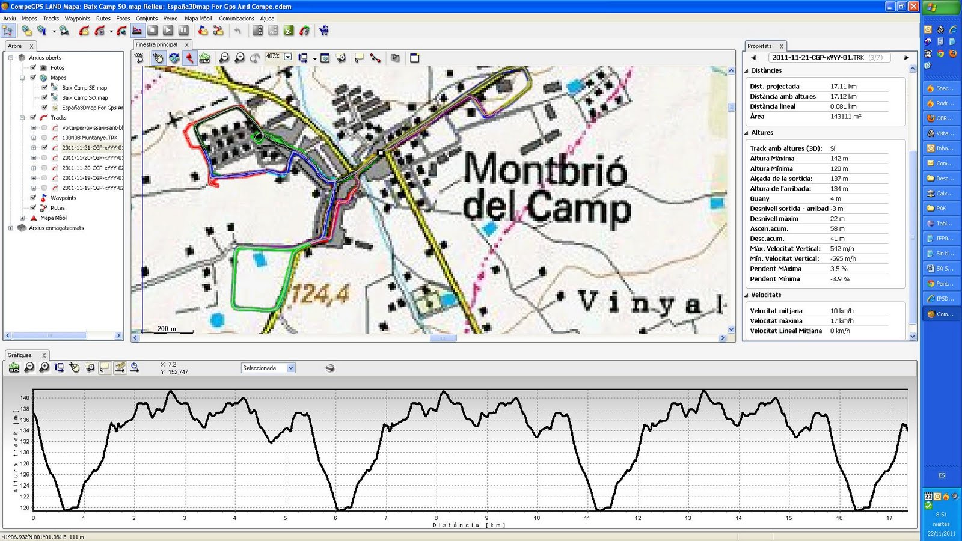Image resolution: width=962 pixels, height=541 pixels.
Task: Click the Open Track icon in main toolbar
Action: point(84,31)
